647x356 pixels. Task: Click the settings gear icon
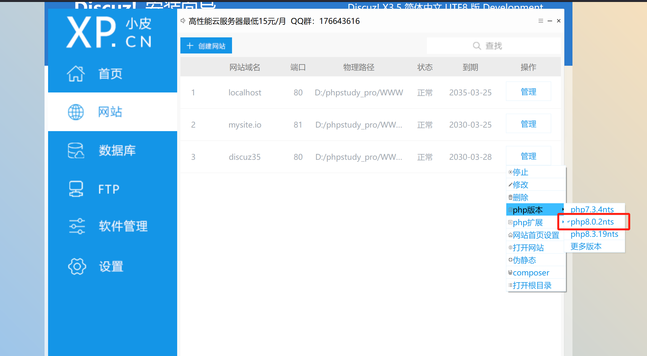pyautogui.click(x=77, y=266)
